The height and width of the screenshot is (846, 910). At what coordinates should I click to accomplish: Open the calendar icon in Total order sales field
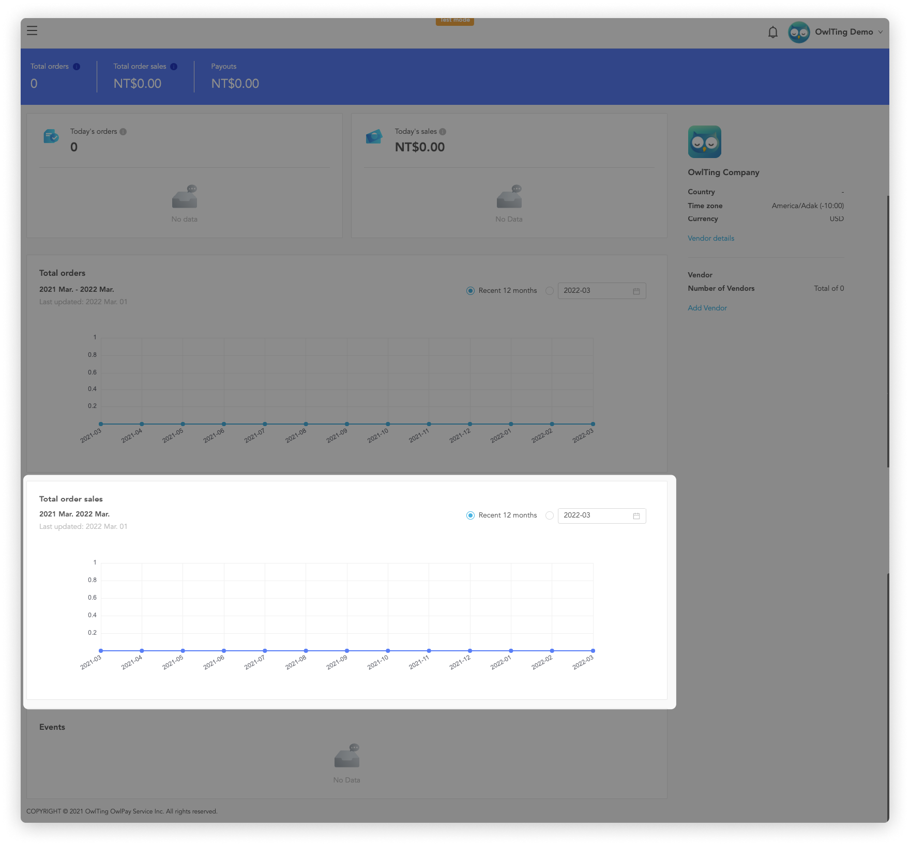636,516
